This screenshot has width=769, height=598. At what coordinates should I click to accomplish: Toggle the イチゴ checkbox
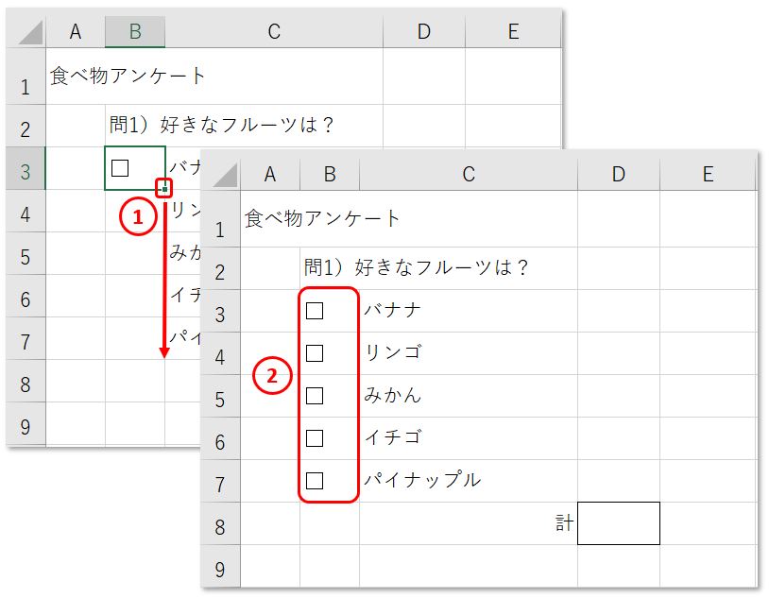click(x=315, y=438)
